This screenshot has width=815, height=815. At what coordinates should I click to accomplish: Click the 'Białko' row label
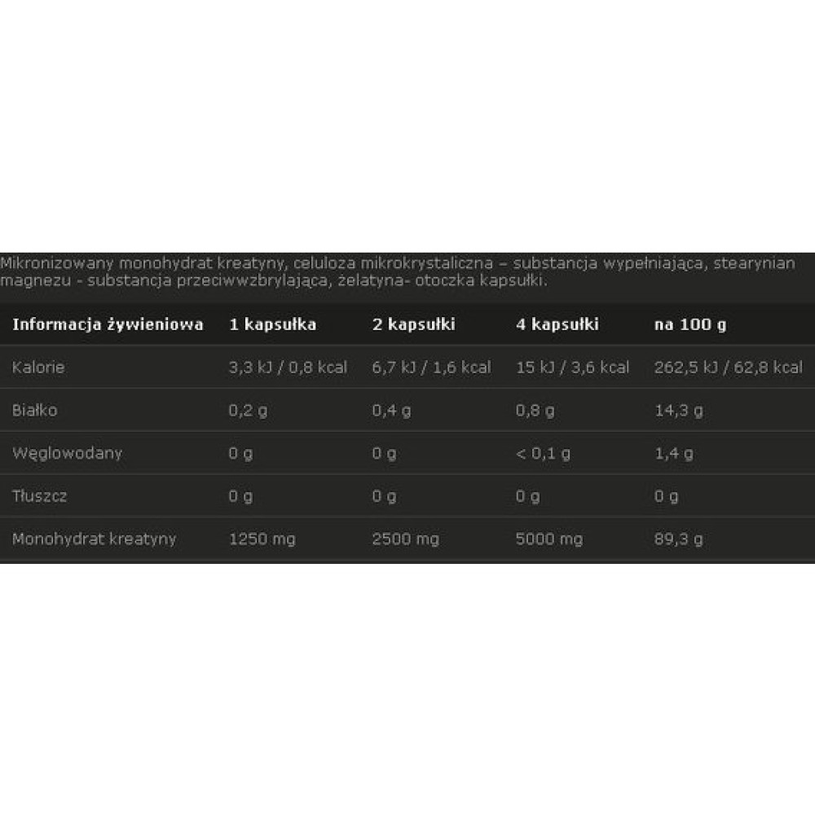[35, 410]
